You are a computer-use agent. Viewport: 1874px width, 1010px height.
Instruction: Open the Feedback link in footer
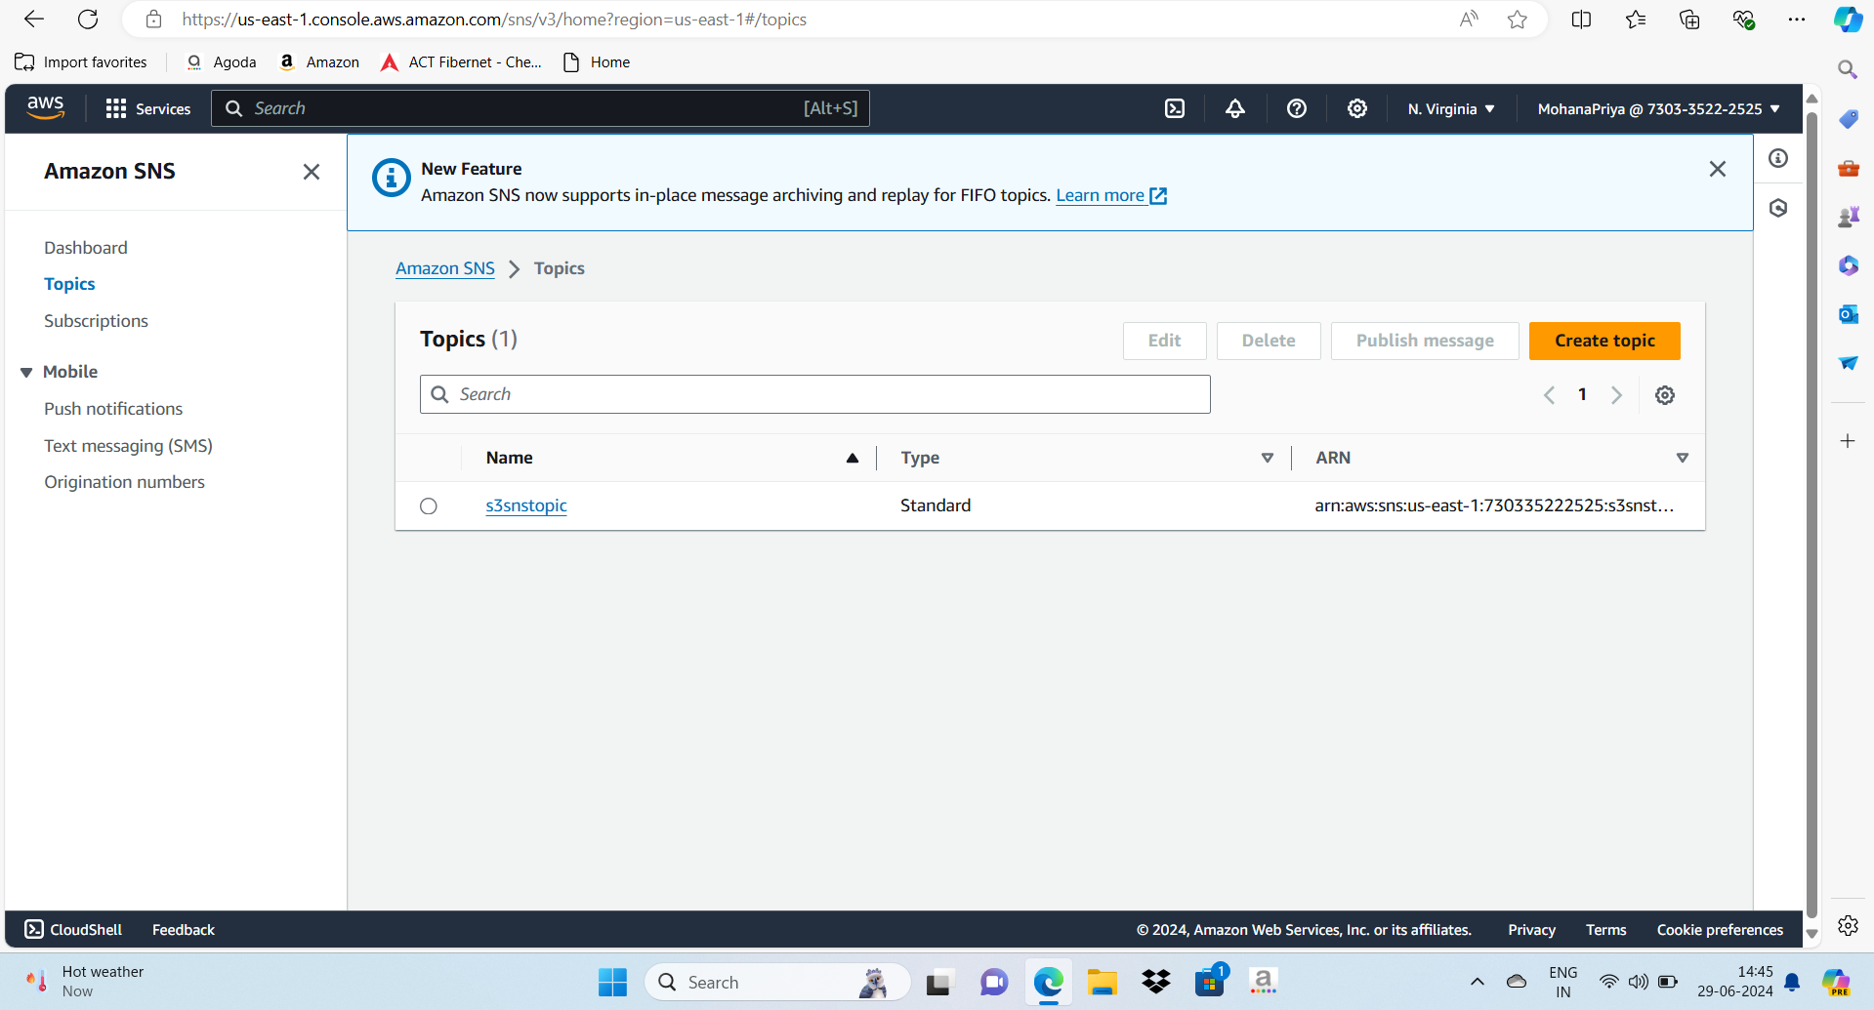pyautogui.click(x=184, y=930)
